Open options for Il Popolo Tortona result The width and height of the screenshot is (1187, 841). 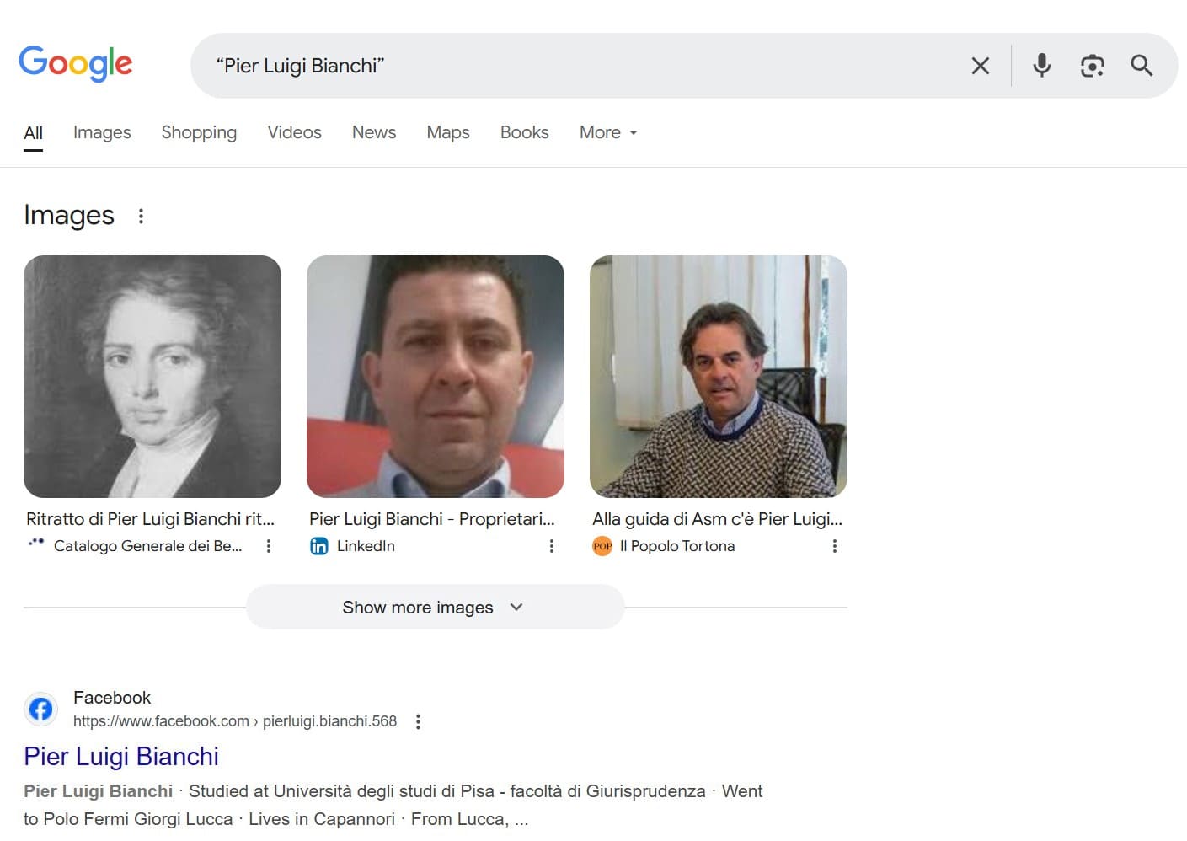coord(835,546)
